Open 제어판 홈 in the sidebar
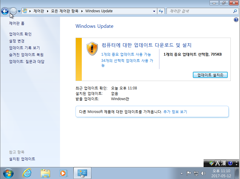This screenshot has width=240, height=179. [x=17, y=23]
